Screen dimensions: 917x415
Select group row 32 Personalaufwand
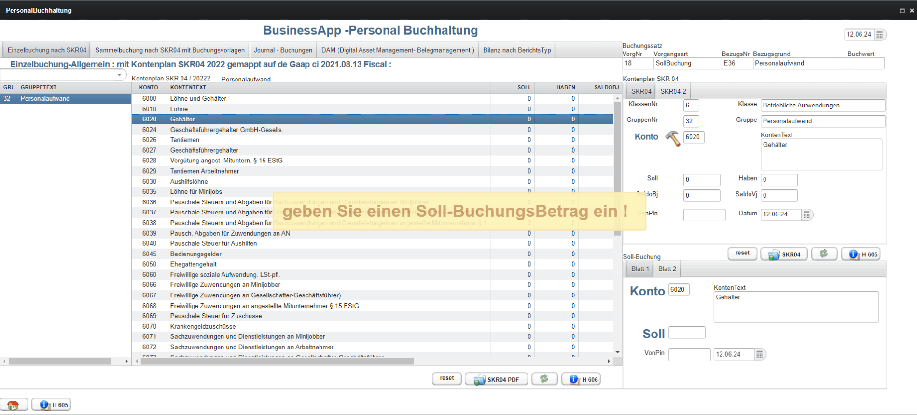(66, 98)
